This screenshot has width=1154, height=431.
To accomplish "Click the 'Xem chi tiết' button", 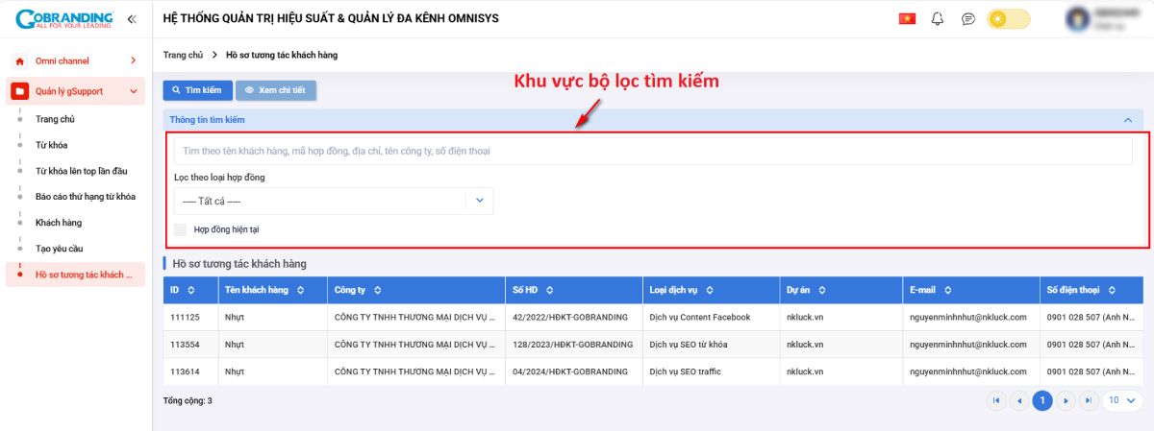I will coord(275,90).
